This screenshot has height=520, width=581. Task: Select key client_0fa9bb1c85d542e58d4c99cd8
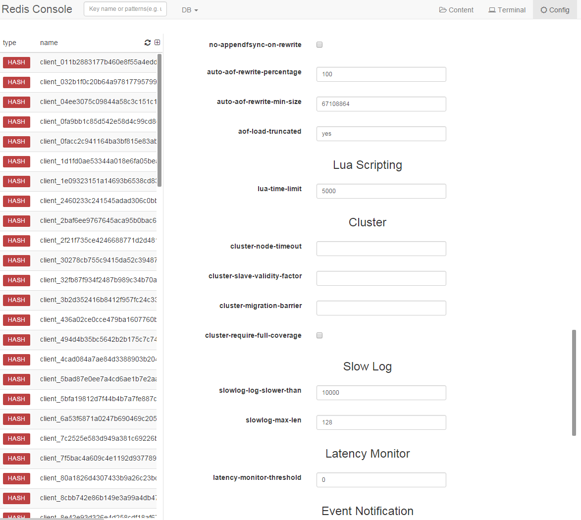click(x=98, y=121)
